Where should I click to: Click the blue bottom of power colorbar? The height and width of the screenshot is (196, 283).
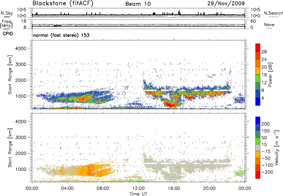(258, 102)
